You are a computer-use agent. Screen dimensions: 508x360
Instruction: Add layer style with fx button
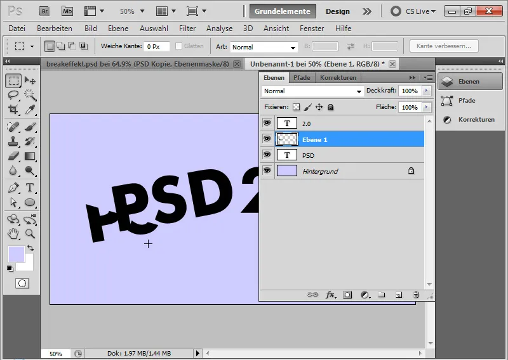pos(330,295)
